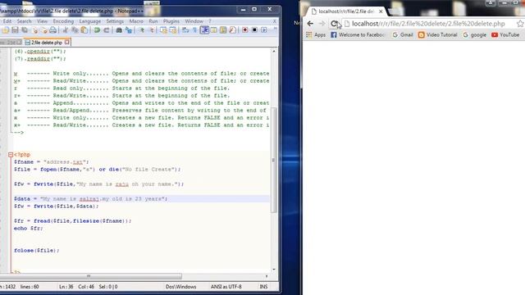The width and height of the screenshot is (525, 295).
Task: Open 'Welcome to Facebook' bookmark
Action: (x=358, y=34)
